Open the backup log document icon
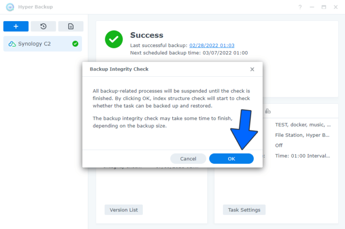 click(x=71, y=26)
